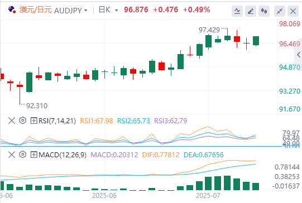This screenshot has width=302, height=203.
Task: Select the pencil drawing tool
Action: pos(251,11)
